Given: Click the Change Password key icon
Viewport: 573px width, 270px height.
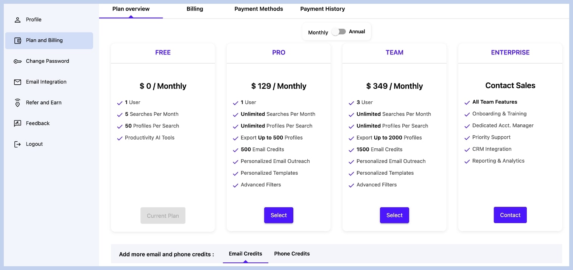Looking at the screenshot, I should 17,61.
